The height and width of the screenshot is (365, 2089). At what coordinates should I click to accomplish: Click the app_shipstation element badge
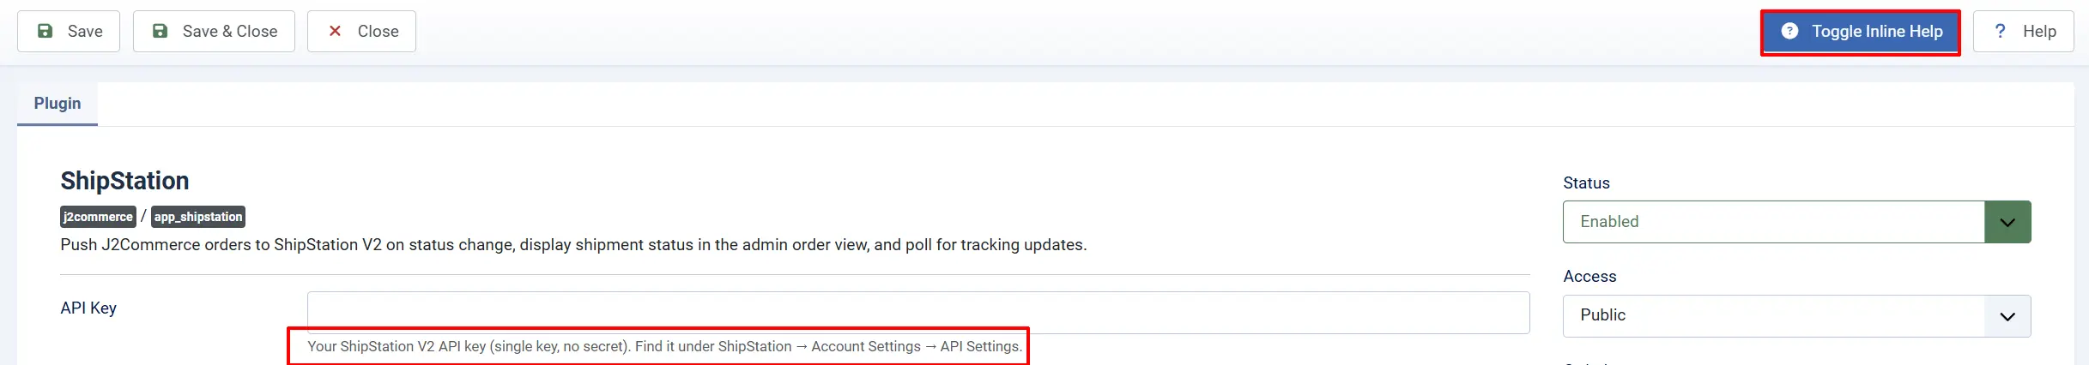coord(198,217)
